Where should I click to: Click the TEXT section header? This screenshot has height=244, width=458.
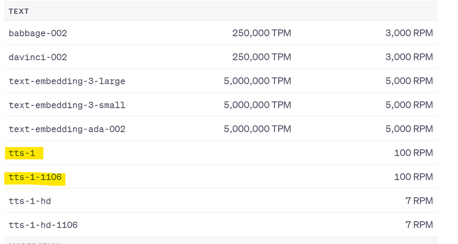[19, 11]
